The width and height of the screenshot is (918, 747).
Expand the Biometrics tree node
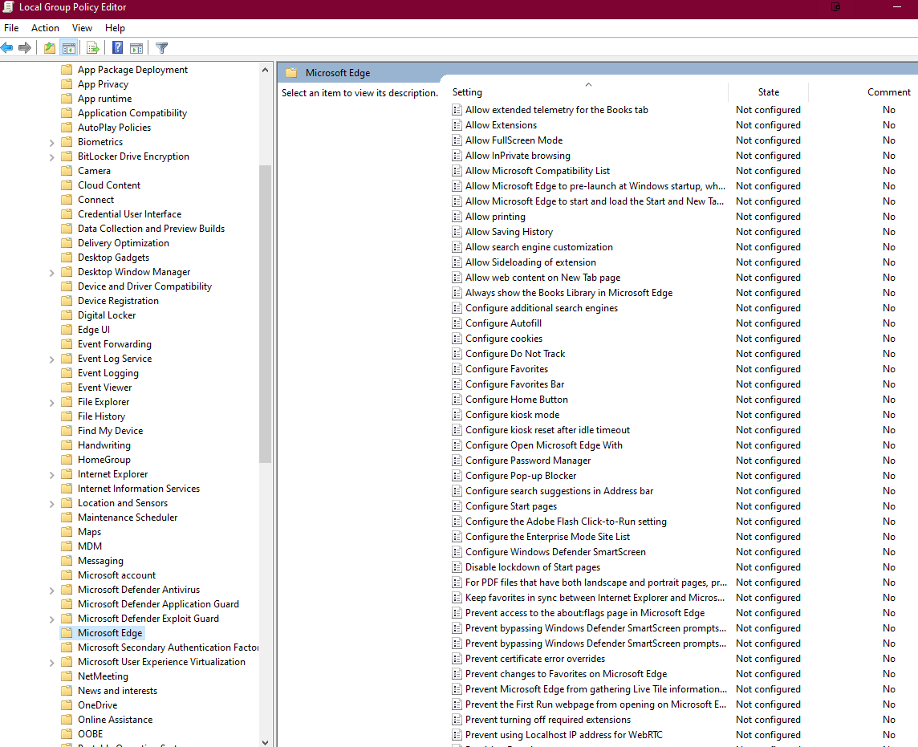[51, 142]
